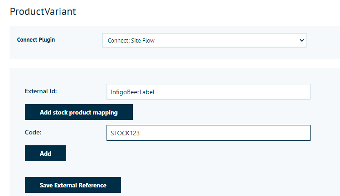This screenshot has height=196, width=340.
Task: Click on the InfigoBeerLabel text value
Action: tap(132, 92)
